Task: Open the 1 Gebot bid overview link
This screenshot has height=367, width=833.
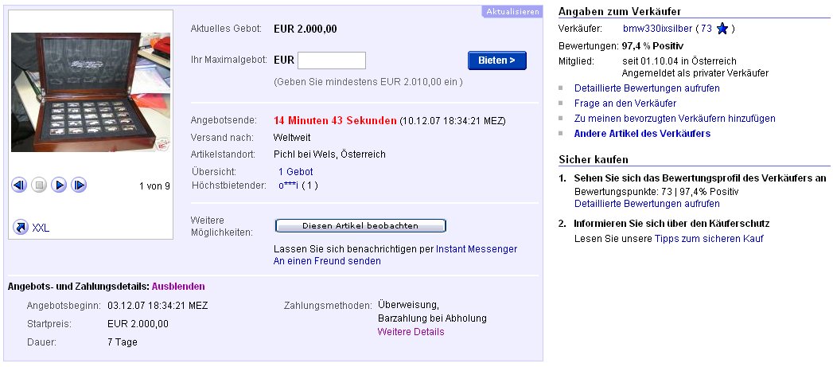Action: pyautogui.click(x=295, y=171)
